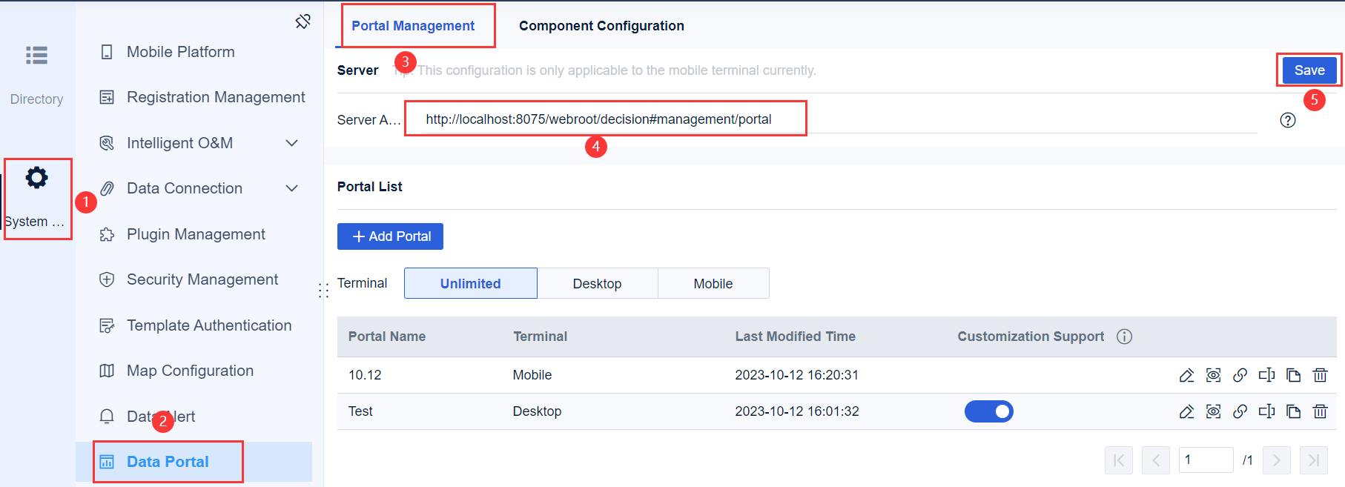Click the Portal Name column header
Image resolution: width=1345 pixels, height=487 pixels.
[387, 337]
